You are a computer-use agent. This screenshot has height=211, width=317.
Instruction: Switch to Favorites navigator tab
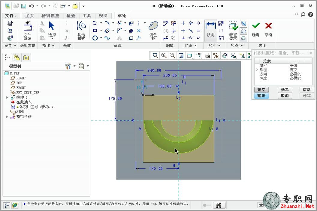coord(26,58)
